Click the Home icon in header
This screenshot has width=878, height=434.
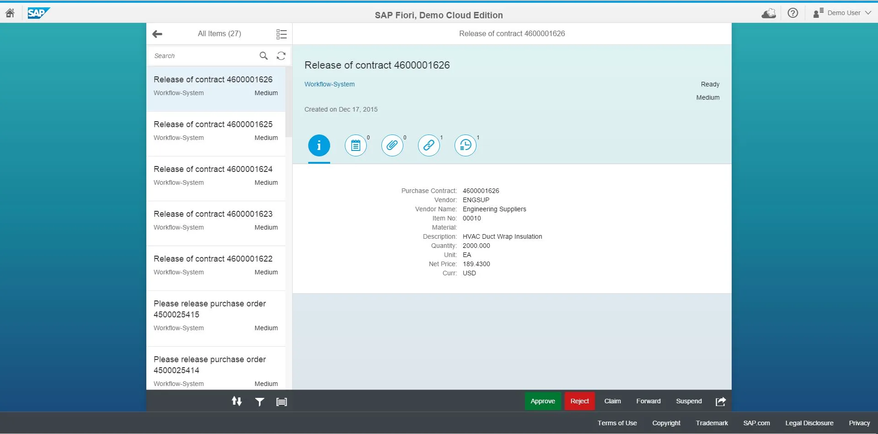click(x=10, y=13)
